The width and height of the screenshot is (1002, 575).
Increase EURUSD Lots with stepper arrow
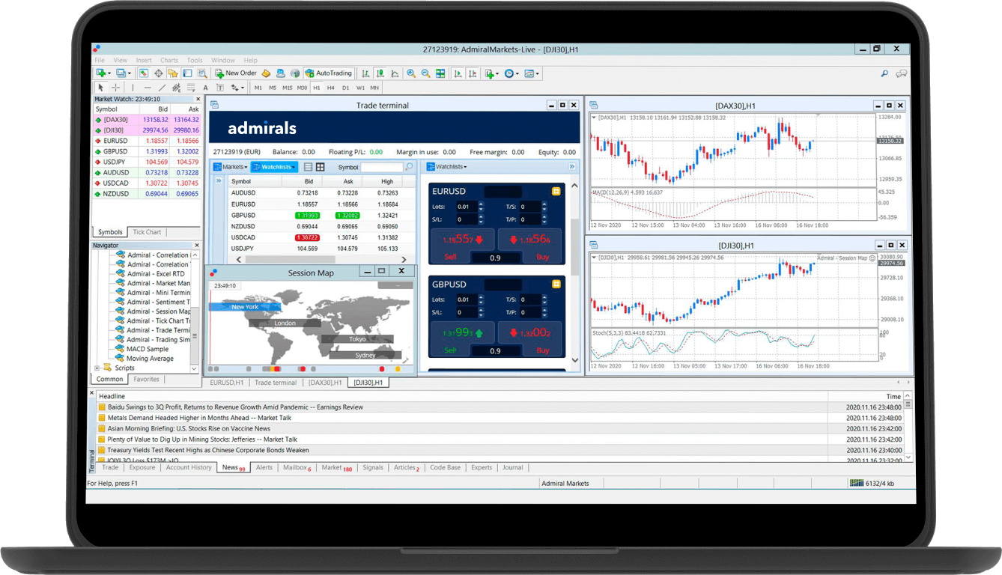pos(481,204)
